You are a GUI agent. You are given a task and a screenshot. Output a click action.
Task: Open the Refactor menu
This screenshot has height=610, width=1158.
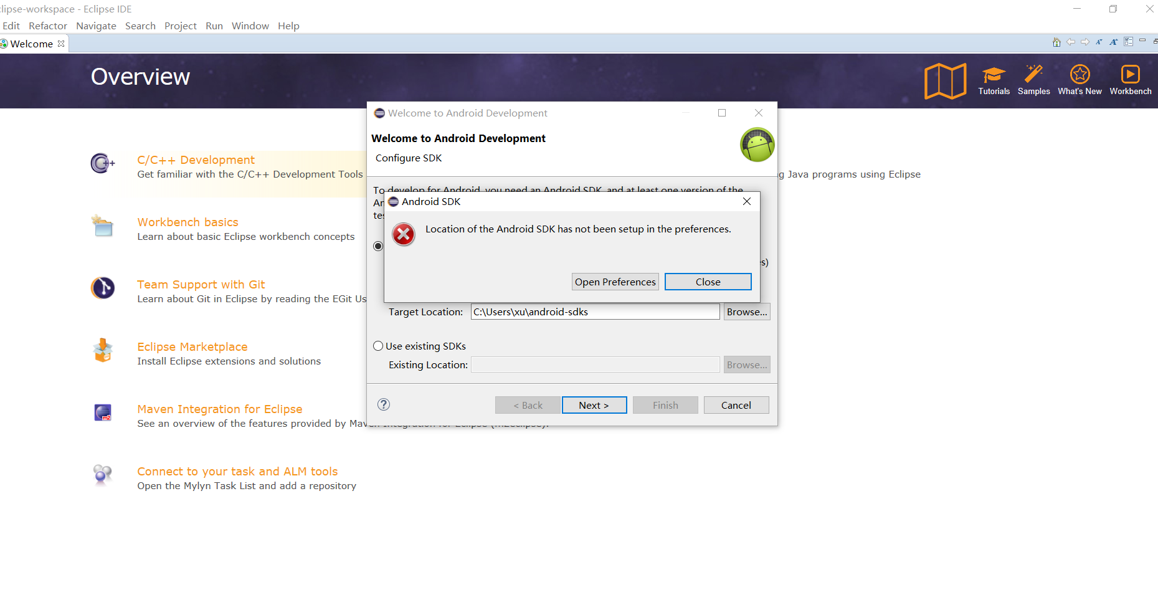click(x=47, y=26)
